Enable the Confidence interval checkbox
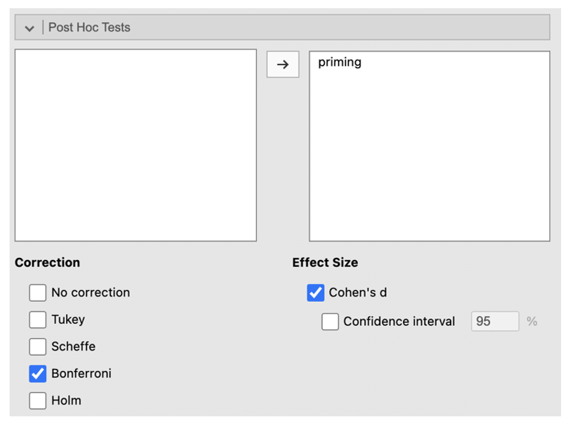Image resolution: width=570 pixels, height=428 pixels. (330, 322)
